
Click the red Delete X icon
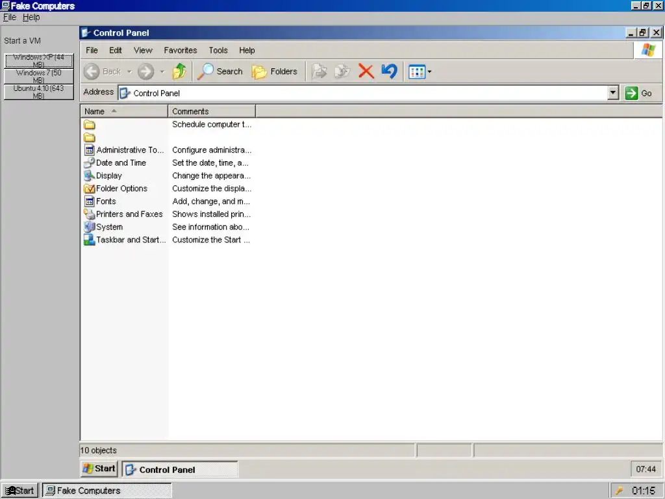point(366,71)
